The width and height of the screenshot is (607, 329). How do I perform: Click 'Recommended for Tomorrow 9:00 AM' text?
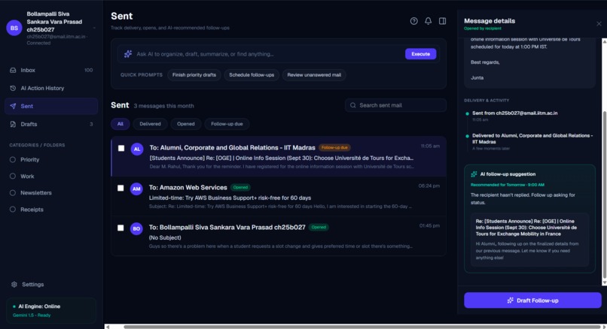coord(507,185)
